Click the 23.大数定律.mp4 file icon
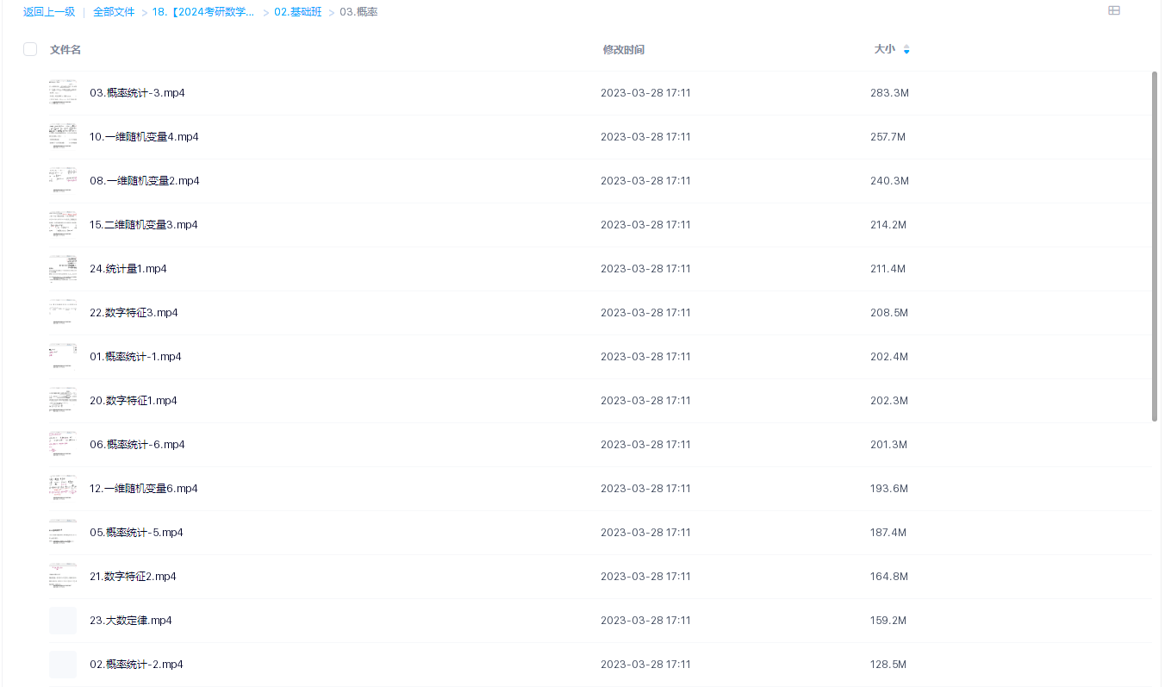The width and height of the screenshot is (1171, 687). (x=63, y=621)
